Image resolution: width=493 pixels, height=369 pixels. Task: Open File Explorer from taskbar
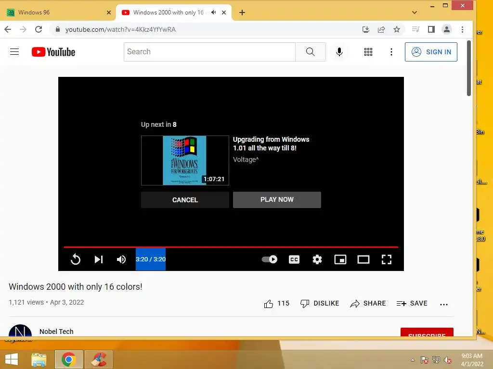pos(39,359)
